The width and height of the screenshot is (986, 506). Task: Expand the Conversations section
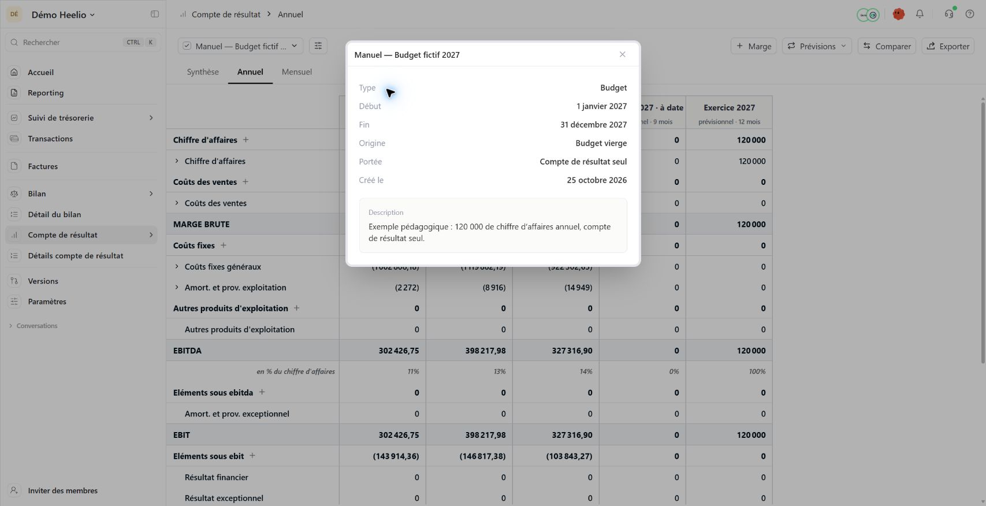point(34,326)
